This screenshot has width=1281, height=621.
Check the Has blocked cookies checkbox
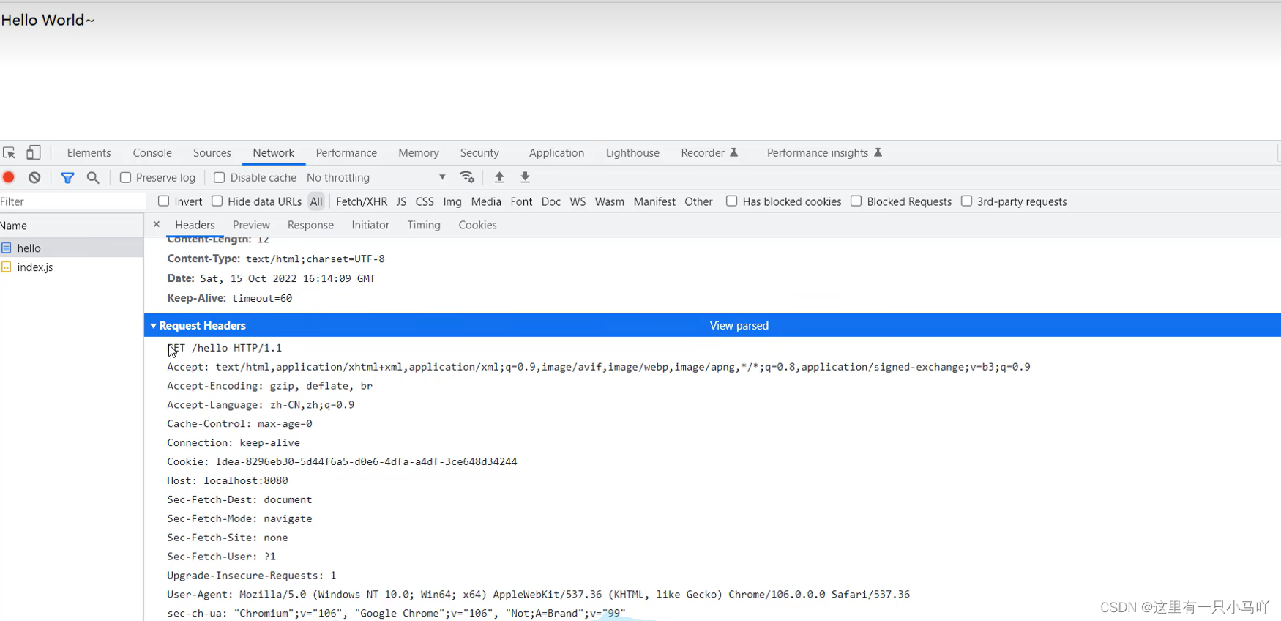click(731, 201)
